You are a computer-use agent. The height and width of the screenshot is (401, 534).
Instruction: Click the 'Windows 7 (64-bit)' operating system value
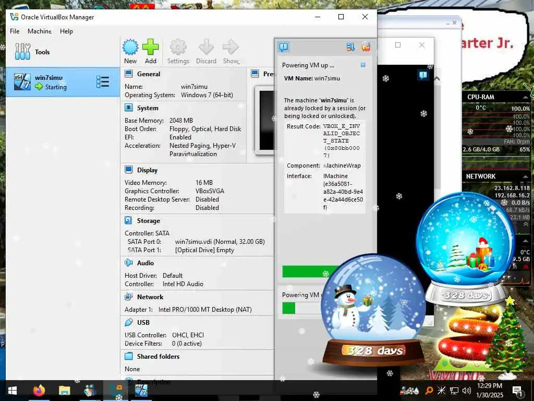pyautogui.click(x=207, y=95)
